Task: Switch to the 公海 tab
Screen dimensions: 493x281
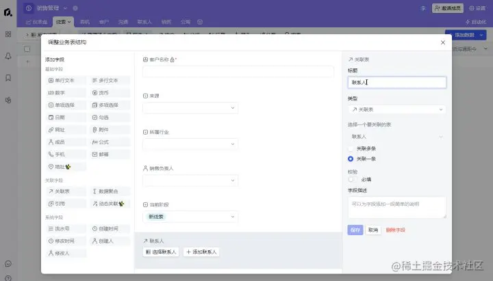Action: point(186,22)
